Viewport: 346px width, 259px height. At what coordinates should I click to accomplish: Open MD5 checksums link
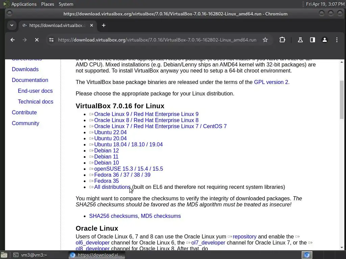(161, 216)
